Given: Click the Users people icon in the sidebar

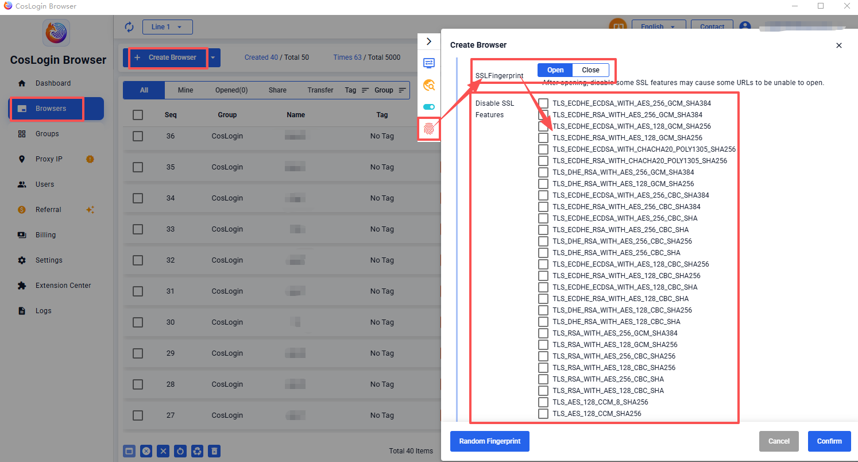Looking at the screenshot, I should (22, 184).
